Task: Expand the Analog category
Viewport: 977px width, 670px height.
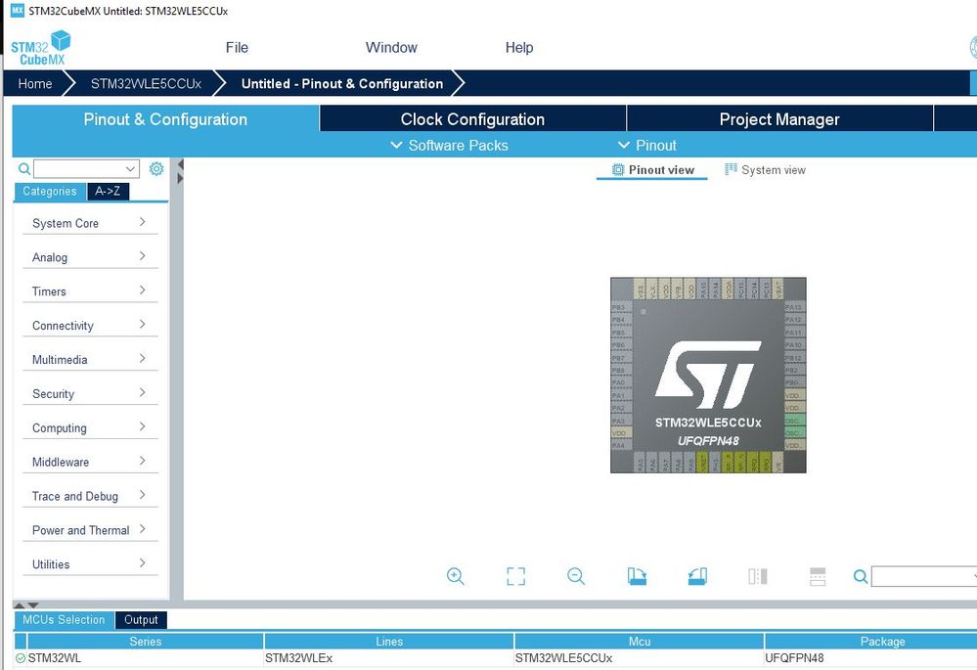Action: (90, 257)
